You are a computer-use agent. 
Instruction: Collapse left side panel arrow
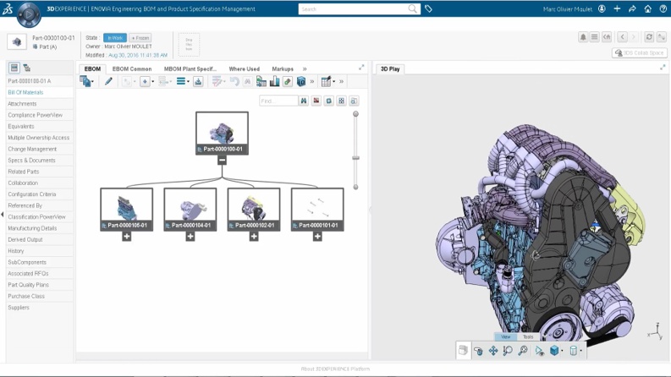pyautogui.click(x=3, y=215)
